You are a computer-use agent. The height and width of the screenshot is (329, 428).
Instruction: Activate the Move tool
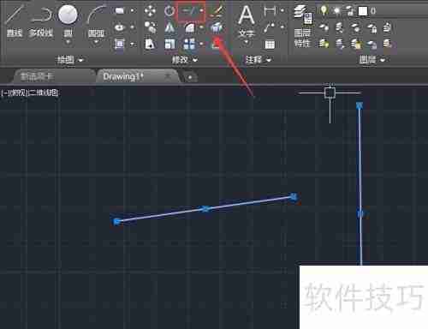pyautogui.click(x=150, y=11)
